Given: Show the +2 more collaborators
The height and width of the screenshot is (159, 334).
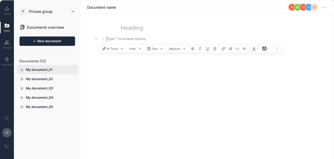Looking at the screenshot, I should click(x=314, y=7).
